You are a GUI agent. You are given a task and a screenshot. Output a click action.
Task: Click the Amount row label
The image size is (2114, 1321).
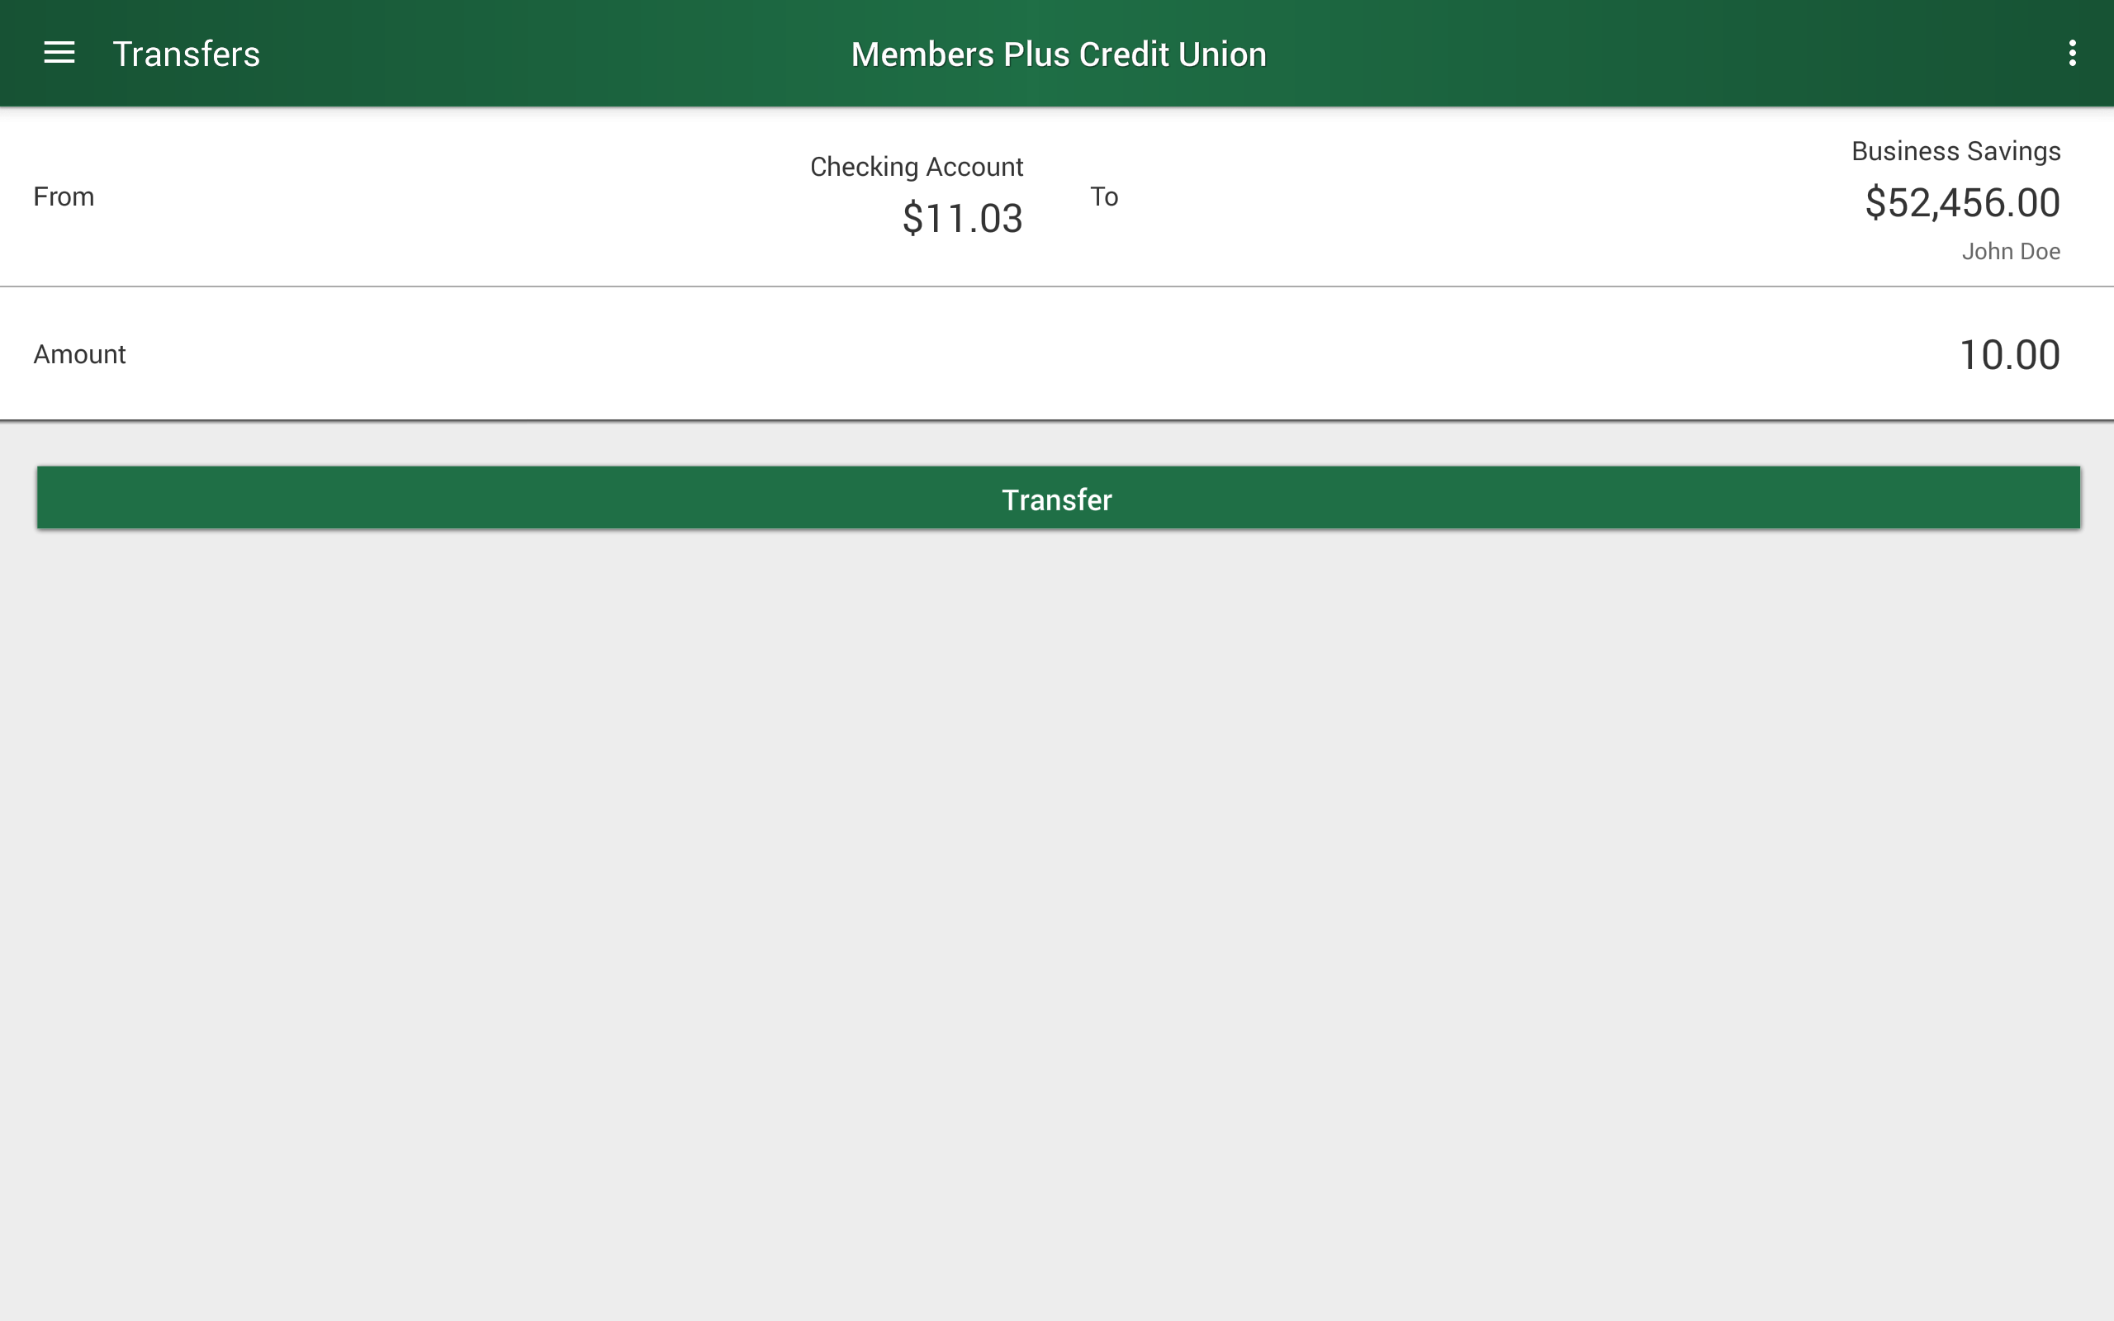pyautogui.click(x=78, y=353)
